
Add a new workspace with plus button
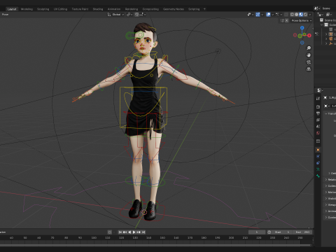tap(204, 9)
